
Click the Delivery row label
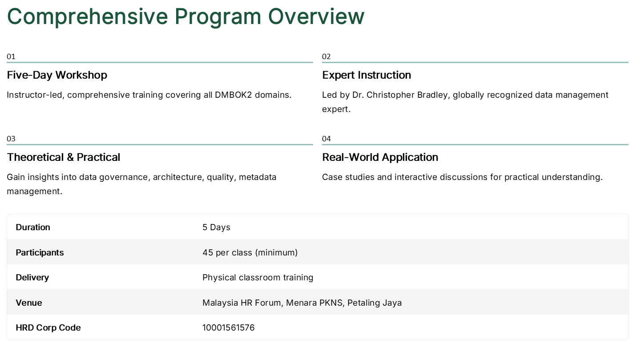[32, 277]
